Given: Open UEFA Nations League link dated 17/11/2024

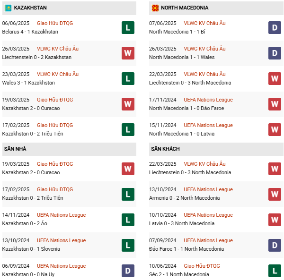Looking at the screenshot, I should 208,100.
